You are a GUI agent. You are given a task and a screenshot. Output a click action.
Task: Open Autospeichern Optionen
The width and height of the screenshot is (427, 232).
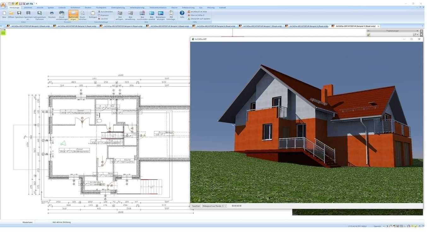click(39, 16)
